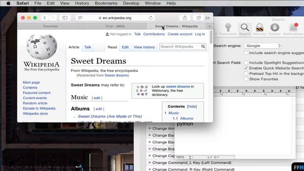Open the Bookmarks menu

click(106, 3)
